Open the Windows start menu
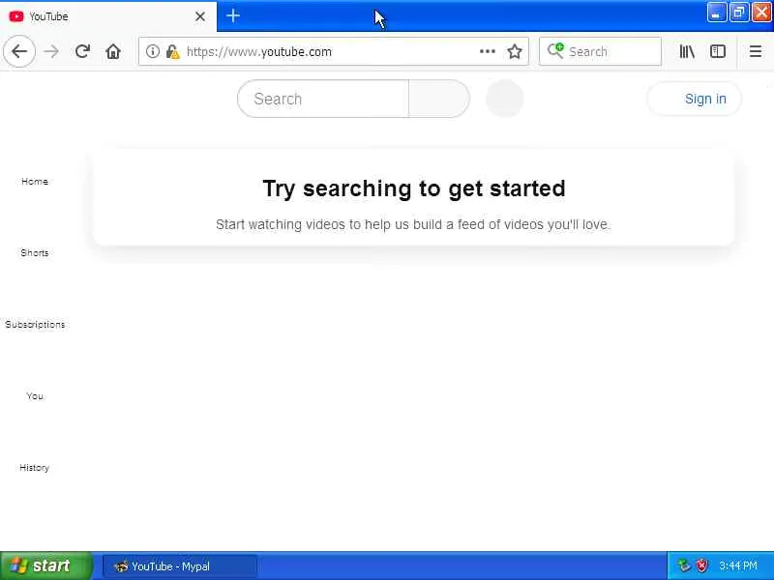This screenshot has height=580, width=774. pos(45,565)
